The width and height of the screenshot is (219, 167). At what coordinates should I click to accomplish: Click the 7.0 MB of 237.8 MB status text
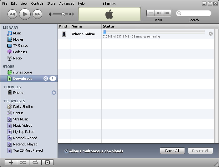(131, 37)
